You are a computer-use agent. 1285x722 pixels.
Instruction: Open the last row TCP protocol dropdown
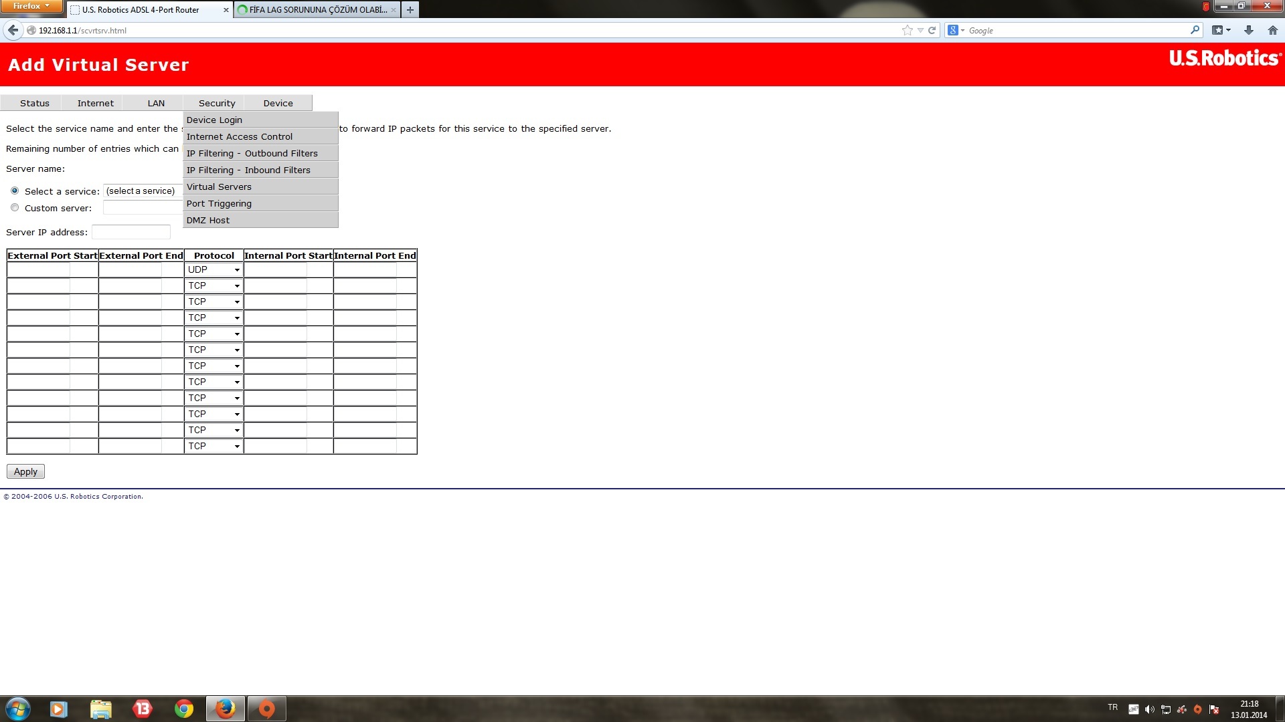(x=213, y=446)
